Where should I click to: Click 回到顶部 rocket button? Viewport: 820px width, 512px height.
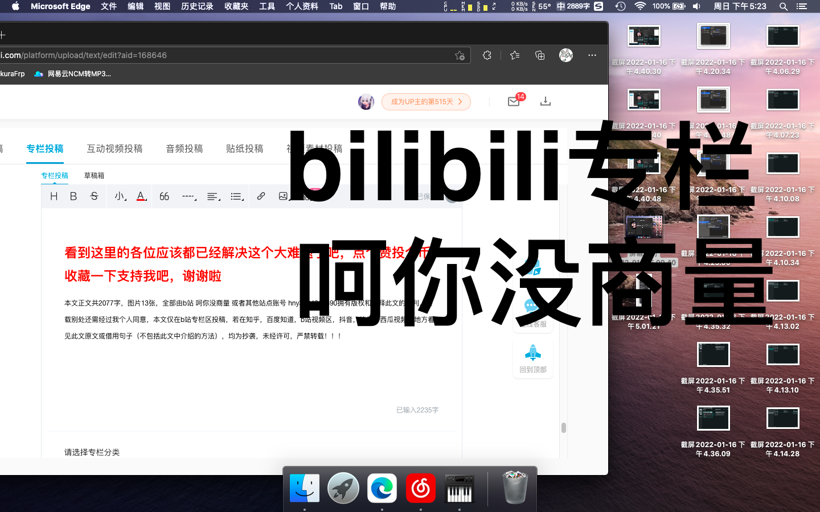pos(533,359)
